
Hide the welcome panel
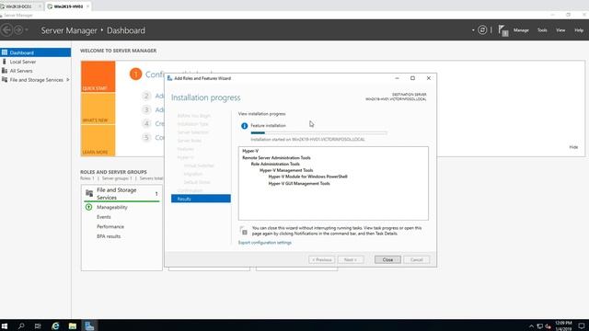point(573,147)
